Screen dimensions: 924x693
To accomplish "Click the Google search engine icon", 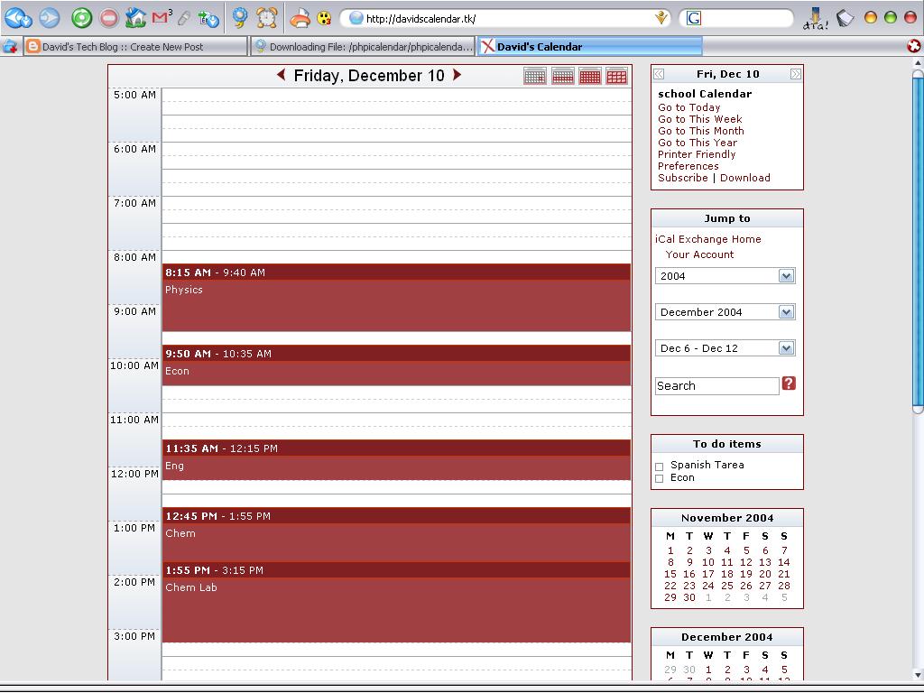I will coord(694,18).
